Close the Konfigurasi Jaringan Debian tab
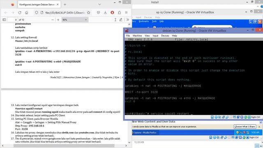 tap(58, 5)
